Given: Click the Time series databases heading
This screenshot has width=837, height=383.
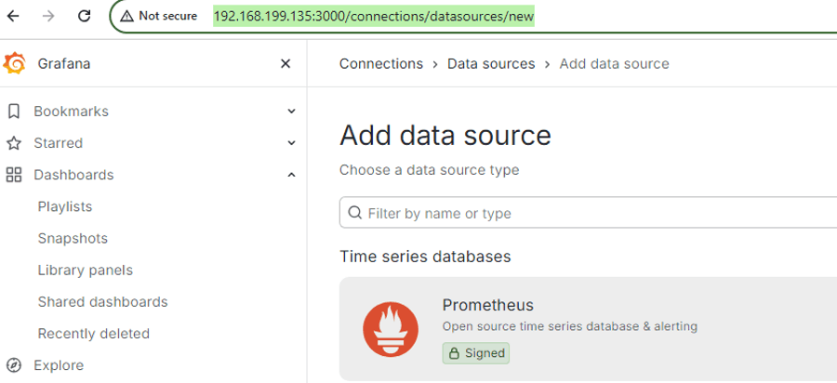Looking at the screenshot, I should point(425,257).
